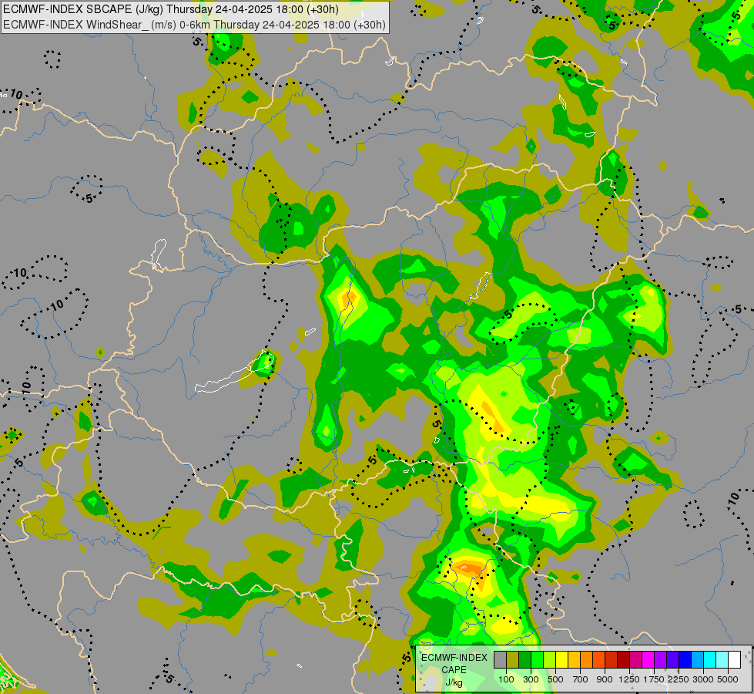Image resolution: width=754 pixels, height=694 pixels.
Task: Click the legend unit J/kg
Action: tap(454, 682)
